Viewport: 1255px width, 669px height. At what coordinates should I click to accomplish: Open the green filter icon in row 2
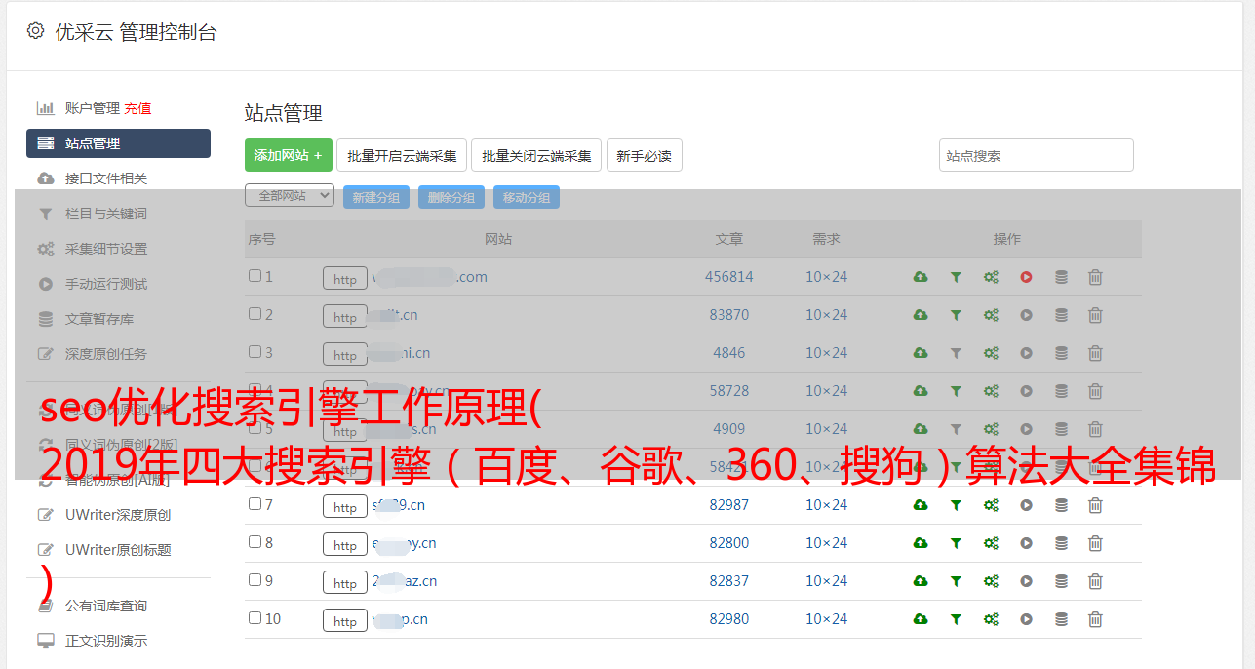[x=956, y=315]
